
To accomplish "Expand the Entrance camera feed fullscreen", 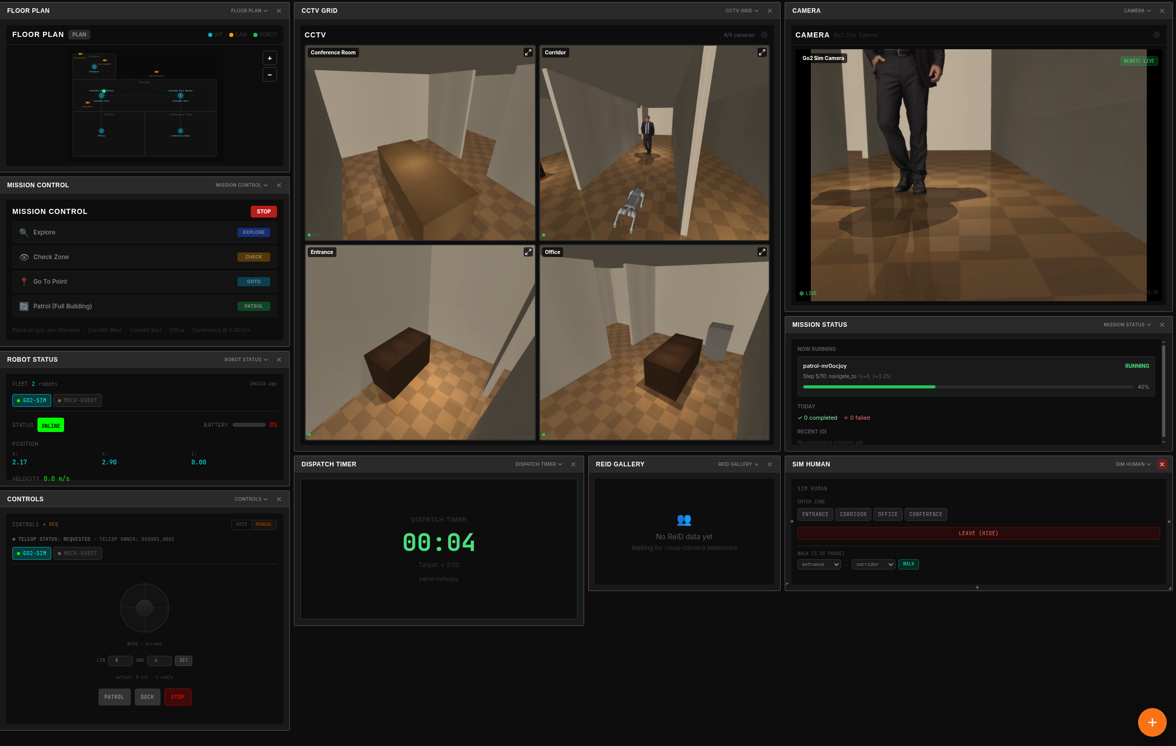I will tap(528, 252).
